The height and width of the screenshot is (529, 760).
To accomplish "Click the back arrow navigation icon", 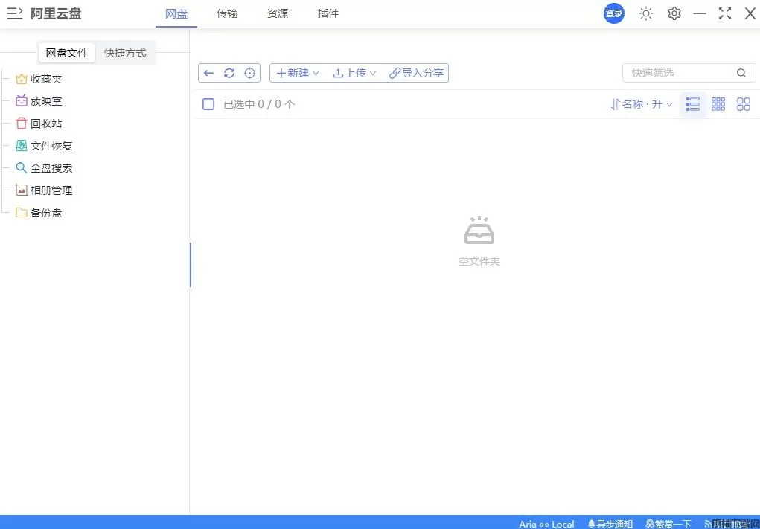I will 209,73.
